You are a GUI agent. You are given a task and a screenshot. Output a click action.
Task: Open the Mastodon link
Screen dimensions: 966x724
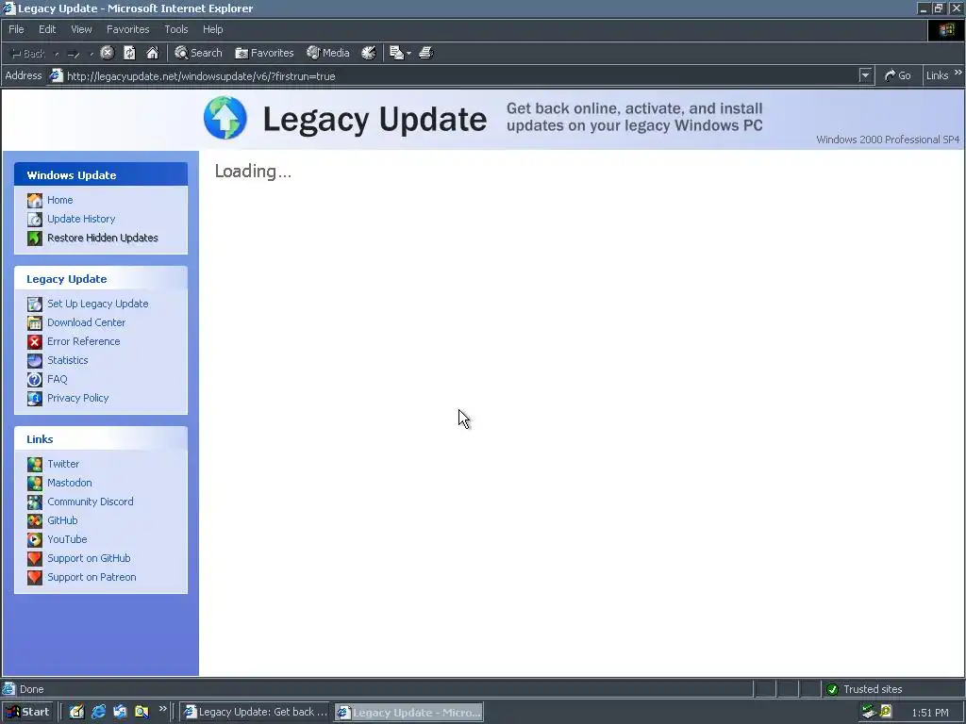(x=70, y=483)
